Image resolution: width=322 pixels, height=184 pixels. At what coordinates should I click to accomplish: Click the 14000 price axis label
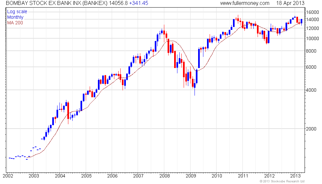[x=312, y=19]
